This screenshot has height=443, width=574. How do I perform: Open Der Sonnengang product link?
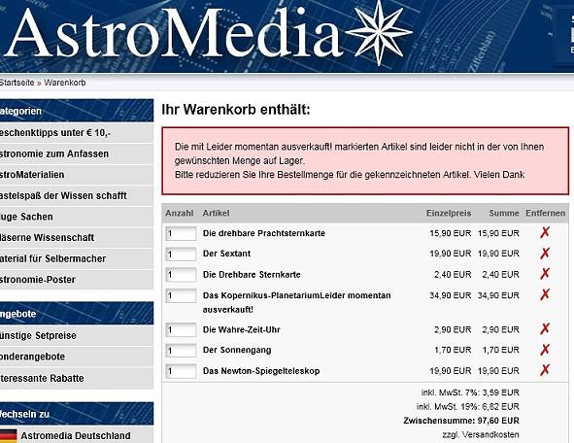click(x=237, y=350)
